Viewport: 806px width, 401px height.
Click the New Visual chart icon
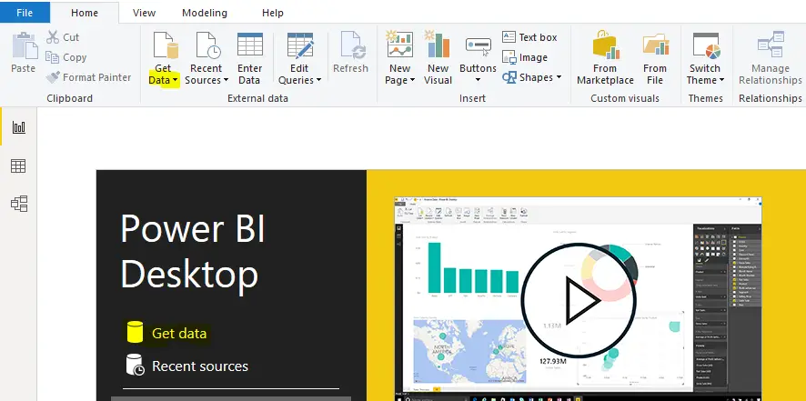point(437,45)
